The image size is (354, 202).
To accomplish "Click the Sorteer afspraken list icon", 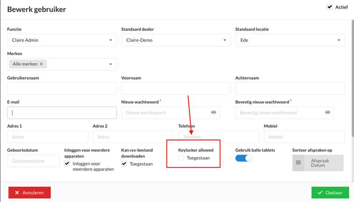I will [x=298, y=163].
